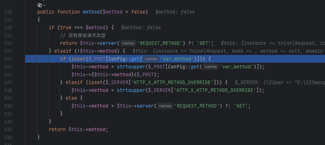Click line number 522 in the gutter
Viewport: 325px width, 145px height.
tap(8, 43)
